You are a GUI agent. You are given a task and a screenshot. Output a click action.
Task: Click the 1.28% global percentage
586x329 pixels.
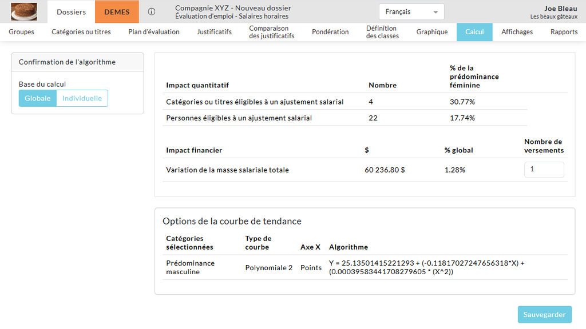tap(455, 170)
